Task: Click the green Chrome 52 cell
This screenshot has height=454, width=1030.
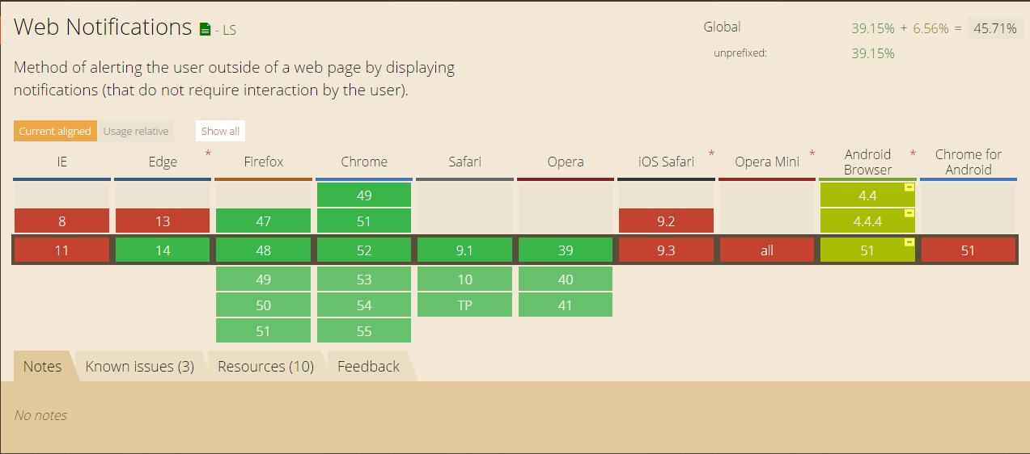Action: point(364,250)
